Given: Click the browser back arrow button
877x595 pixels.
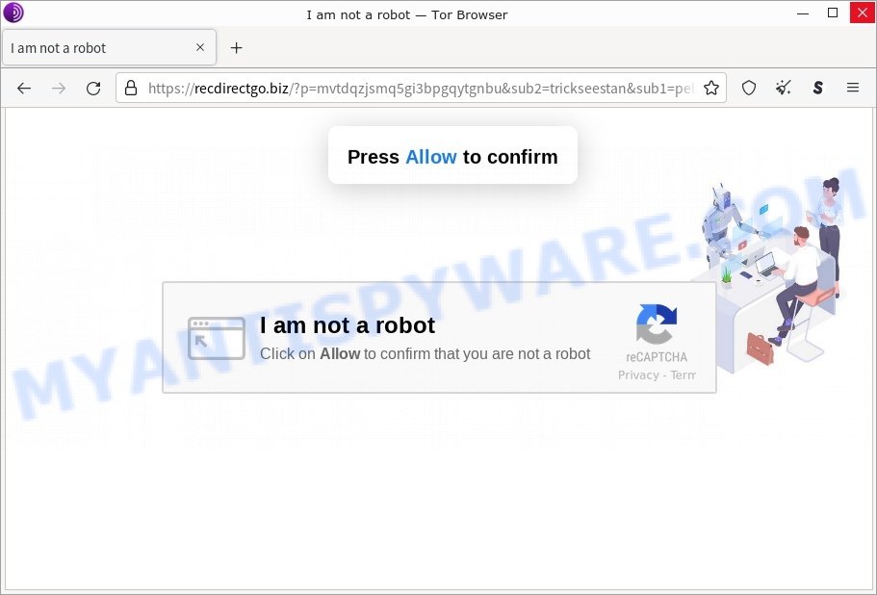Looking at the screenshot, I should coord(24,88).
